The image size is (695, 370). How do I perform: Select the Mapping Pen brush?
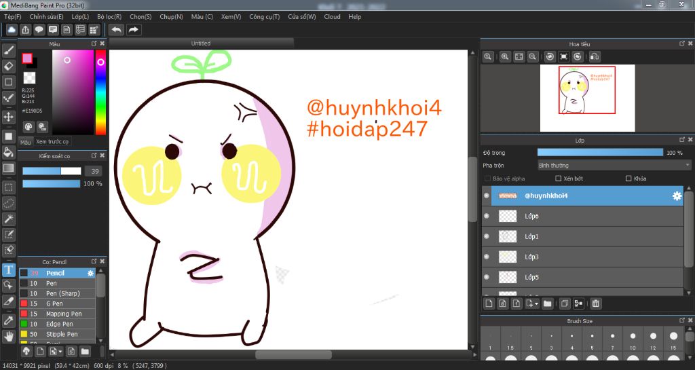(57, 314)
